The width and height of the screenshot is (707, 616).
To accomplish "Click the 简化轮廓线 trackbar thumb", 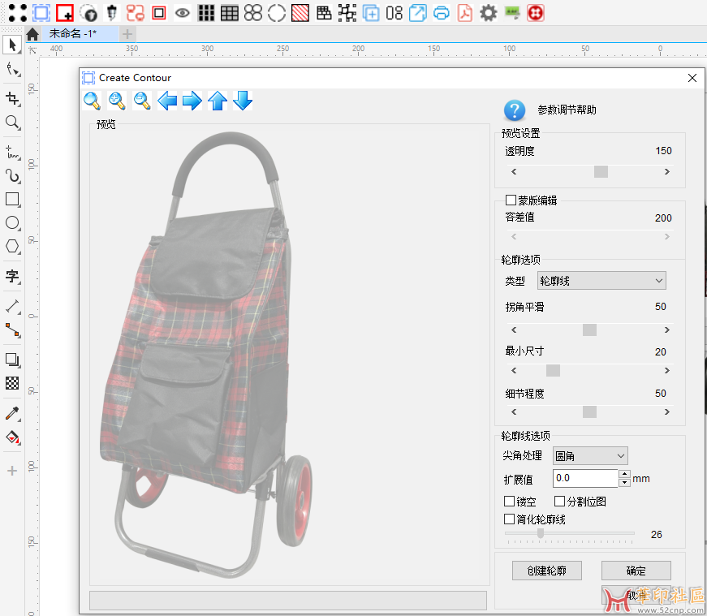I will (x=540, y=533).
